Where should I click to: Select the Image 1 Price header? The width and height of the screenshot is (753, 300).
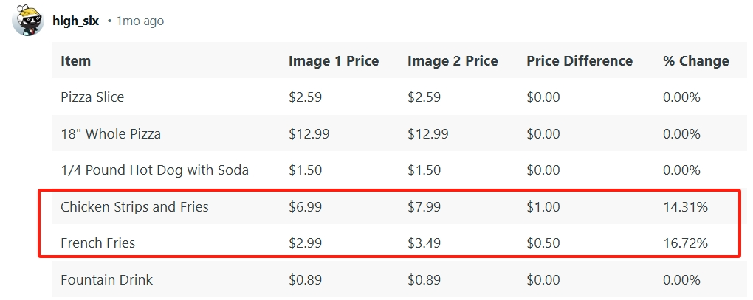334,61
